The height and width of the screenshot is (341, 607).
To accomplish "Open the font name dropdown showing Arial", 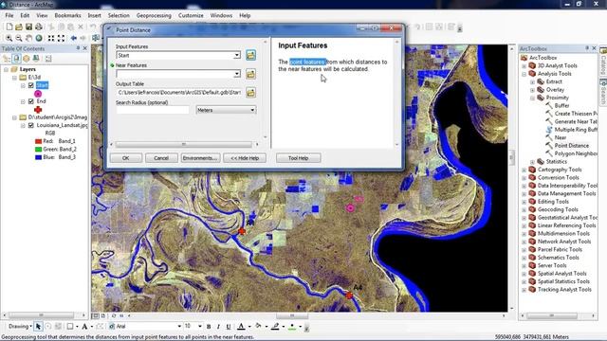I will click(179, 327).
